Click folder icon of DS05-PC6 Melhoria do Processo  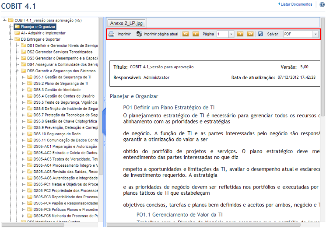[30, 216]
